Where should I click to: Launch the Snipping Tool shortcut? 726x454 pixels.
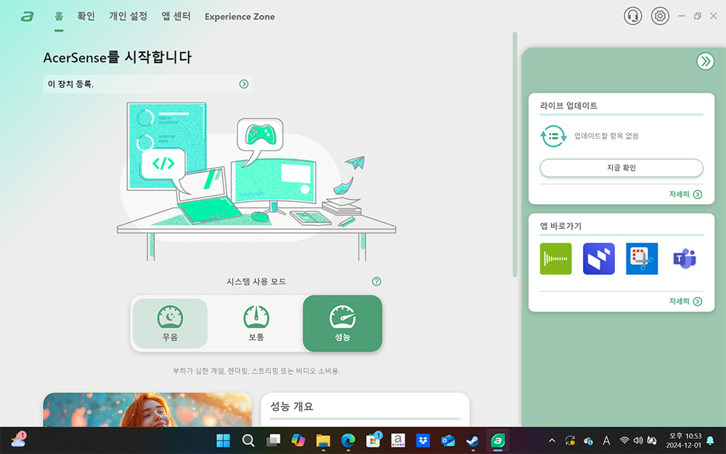tap(642, 259)
